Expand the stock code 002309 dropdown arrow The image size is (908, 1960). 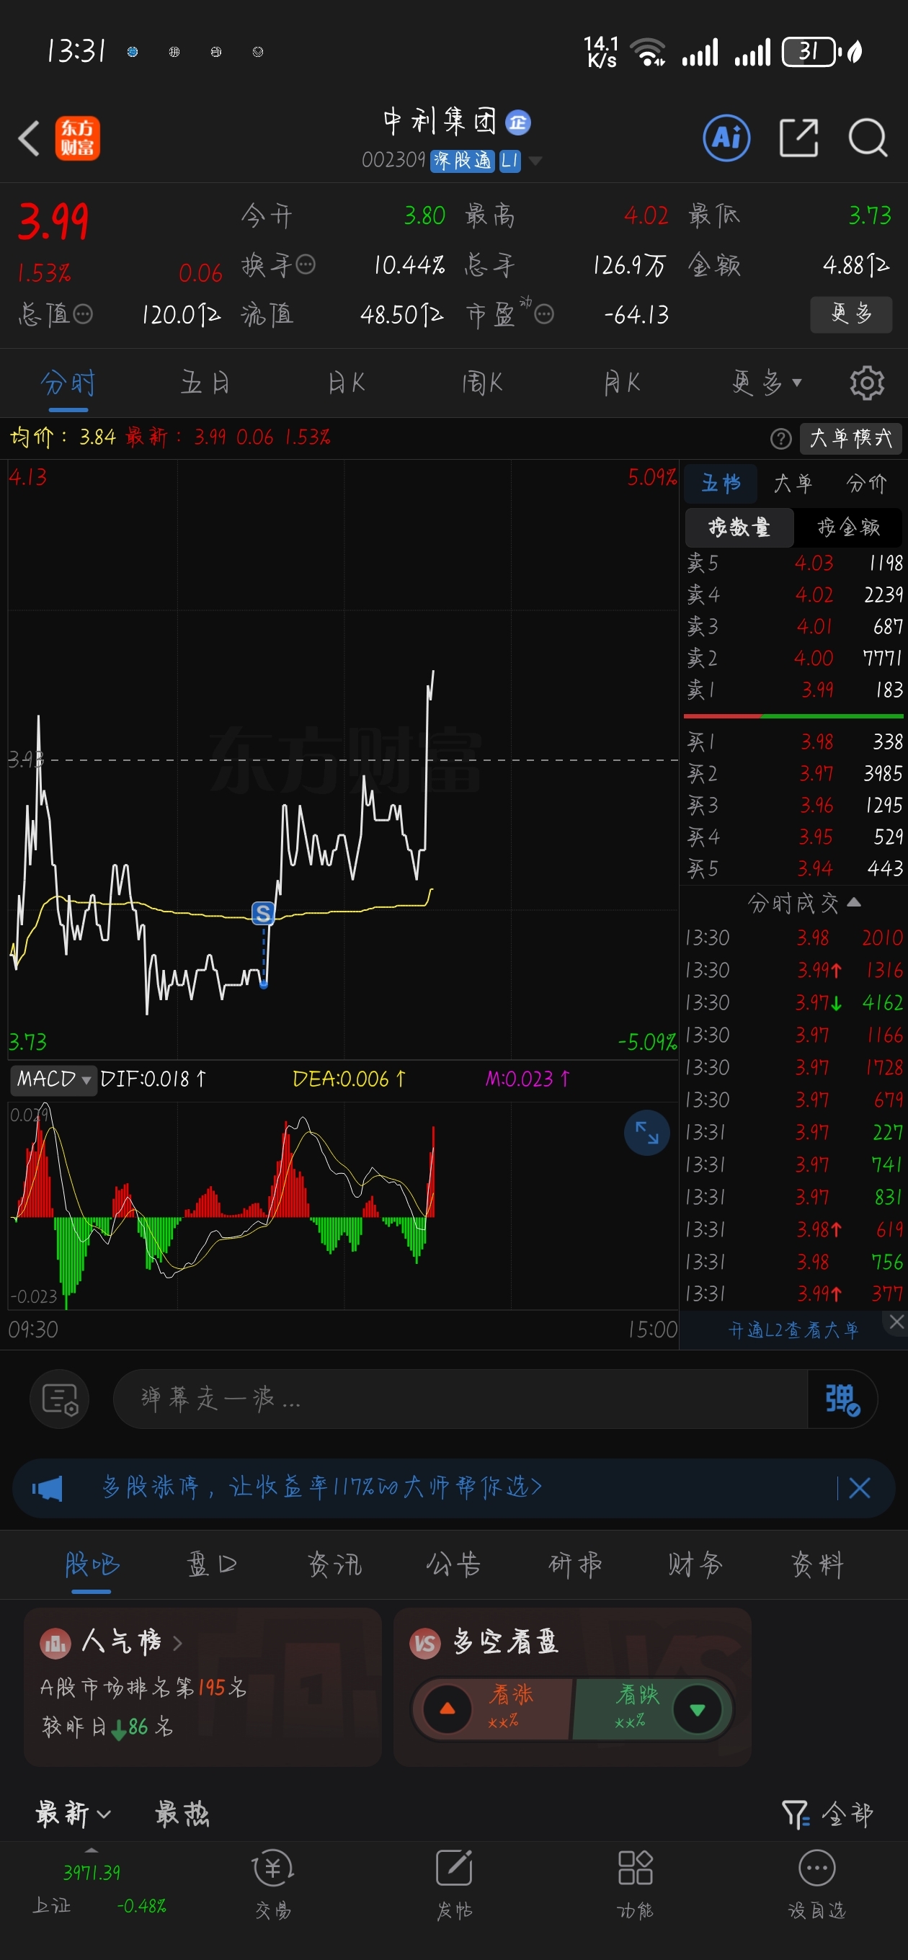coord(535,161)
